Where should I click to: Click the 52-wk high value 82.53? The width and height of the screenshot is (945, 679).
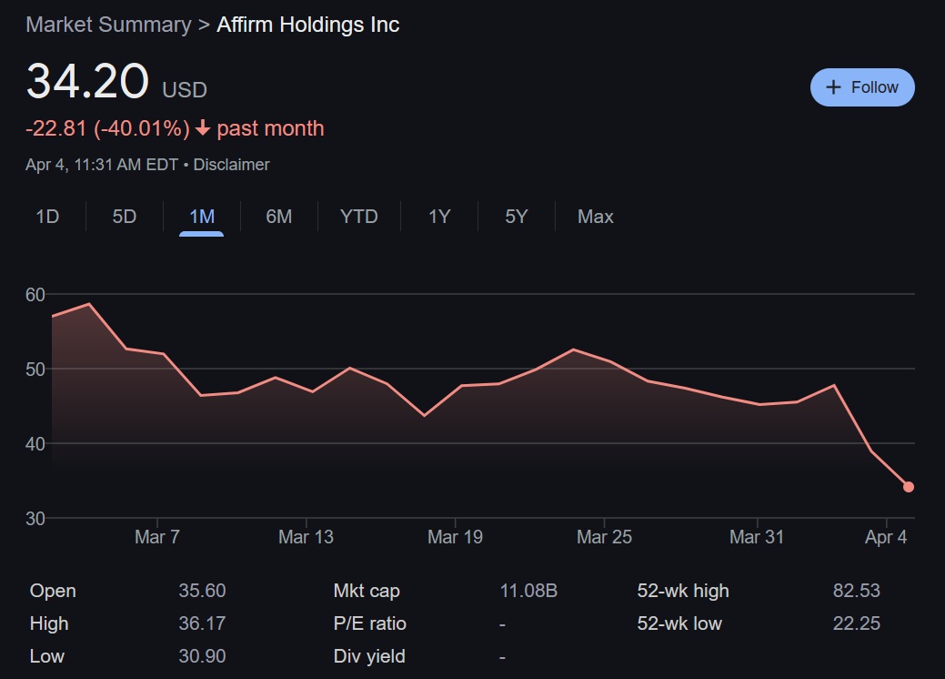tap(857, 591)
